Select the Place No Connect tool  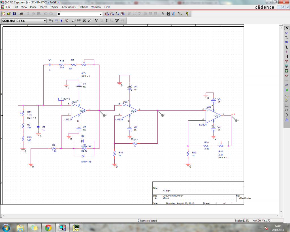[287, 90]
